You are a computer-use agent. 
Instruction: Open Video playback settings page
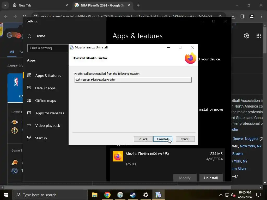pos(47,126)
